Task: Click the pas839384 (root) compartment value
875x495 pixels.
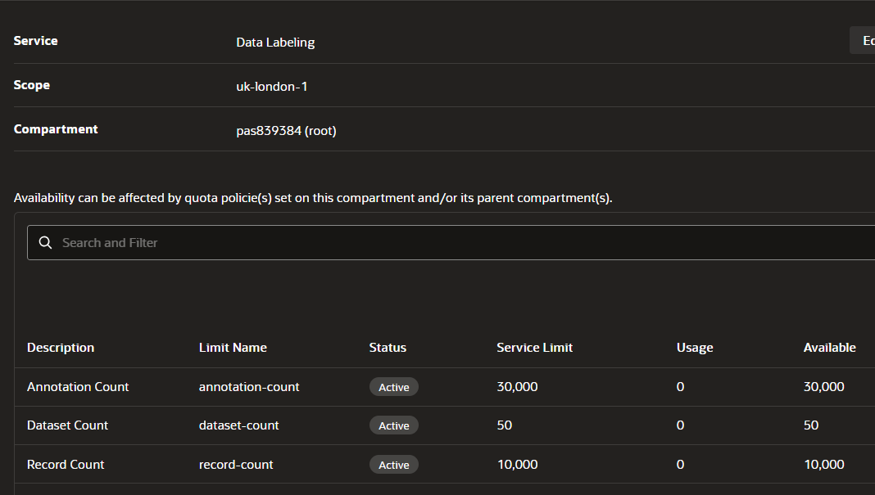Action: (x=286, y=130)
